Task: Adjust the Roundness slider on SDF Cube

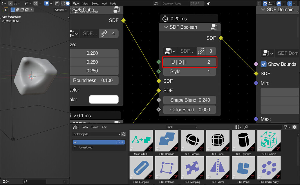Action: (94, 80)
